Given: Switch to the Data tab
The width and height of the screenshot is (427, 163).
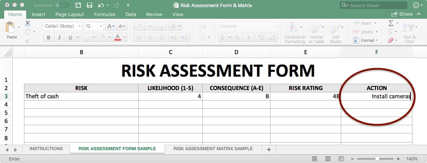Looking at the screenshot, I should point(131,15).
